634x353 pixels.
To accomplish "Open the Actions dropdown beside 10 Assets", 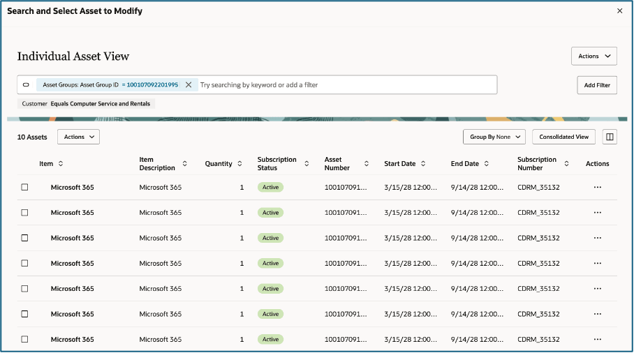I will pos(78,137).
